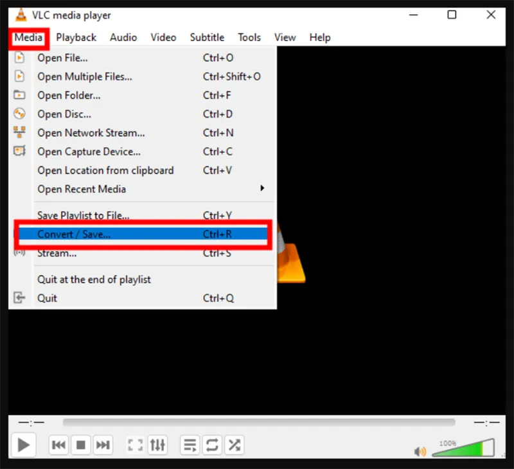The width and height of the screenshot is (514, 469).
Task: Minimize the VLC window
Action: coord(413,15)
